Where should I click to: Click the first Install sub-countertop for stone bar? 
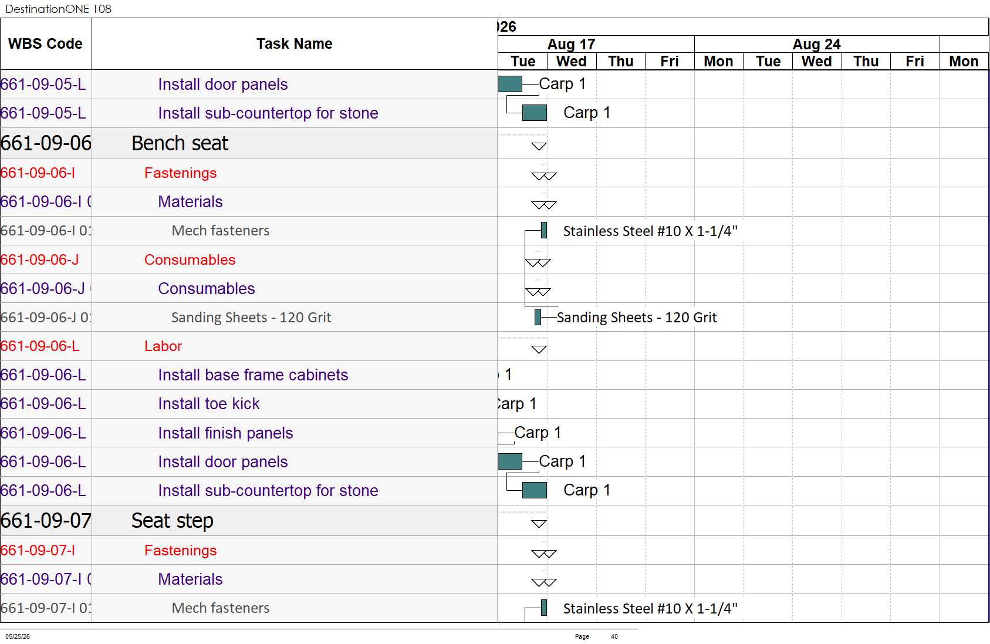[x=534, y=113]
